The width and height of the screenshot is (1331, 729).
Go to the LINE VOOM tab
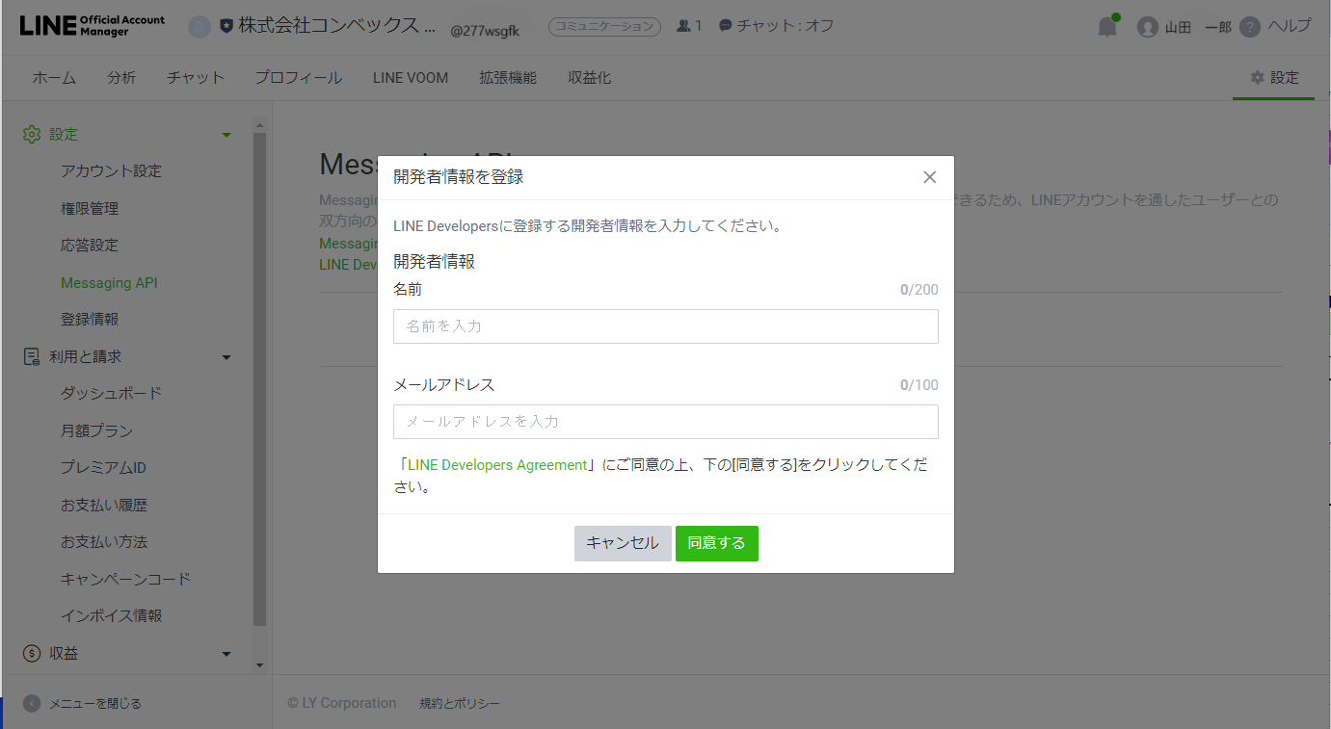point(411,78)
